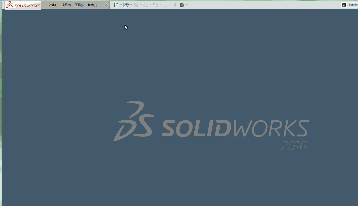Pin the menu bar with the pushpin icon
The height and width of the screenshot is (206, 358).
coord(106,5)
